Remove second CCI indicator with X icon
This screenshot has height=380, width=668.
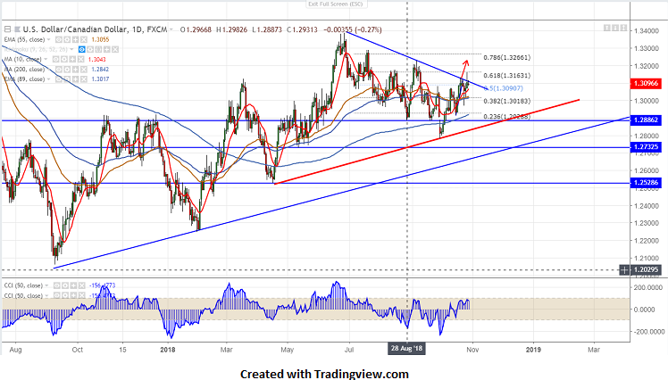[x=82, y=296]
